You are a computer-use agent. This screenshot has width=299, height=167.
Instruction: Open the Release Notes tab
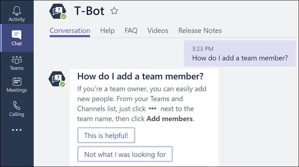[200, 30]
